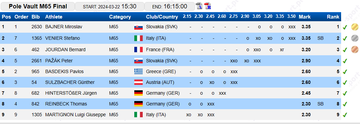Open the start list PDF icon
The image size is (360, 125).
[199, 6]
